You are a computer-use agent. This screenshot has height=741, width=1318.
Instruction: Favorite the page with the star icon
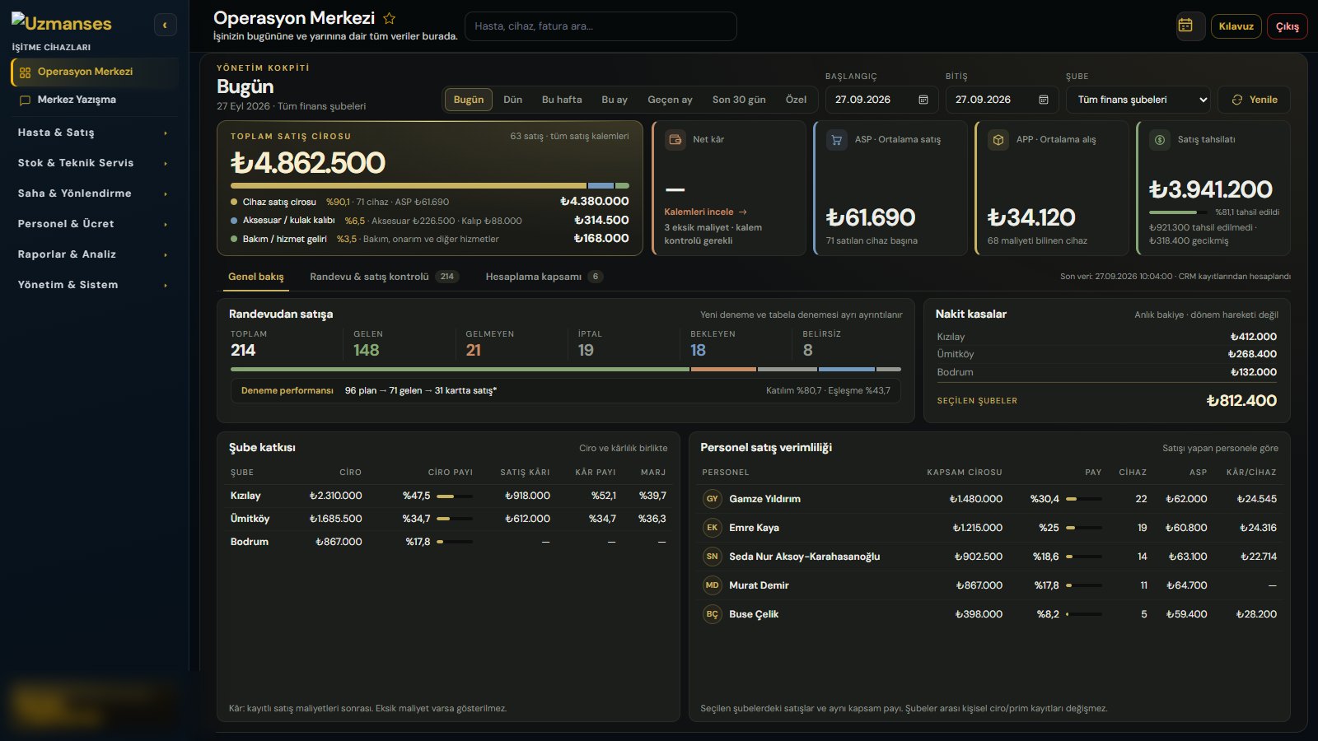tap(390, 18)
